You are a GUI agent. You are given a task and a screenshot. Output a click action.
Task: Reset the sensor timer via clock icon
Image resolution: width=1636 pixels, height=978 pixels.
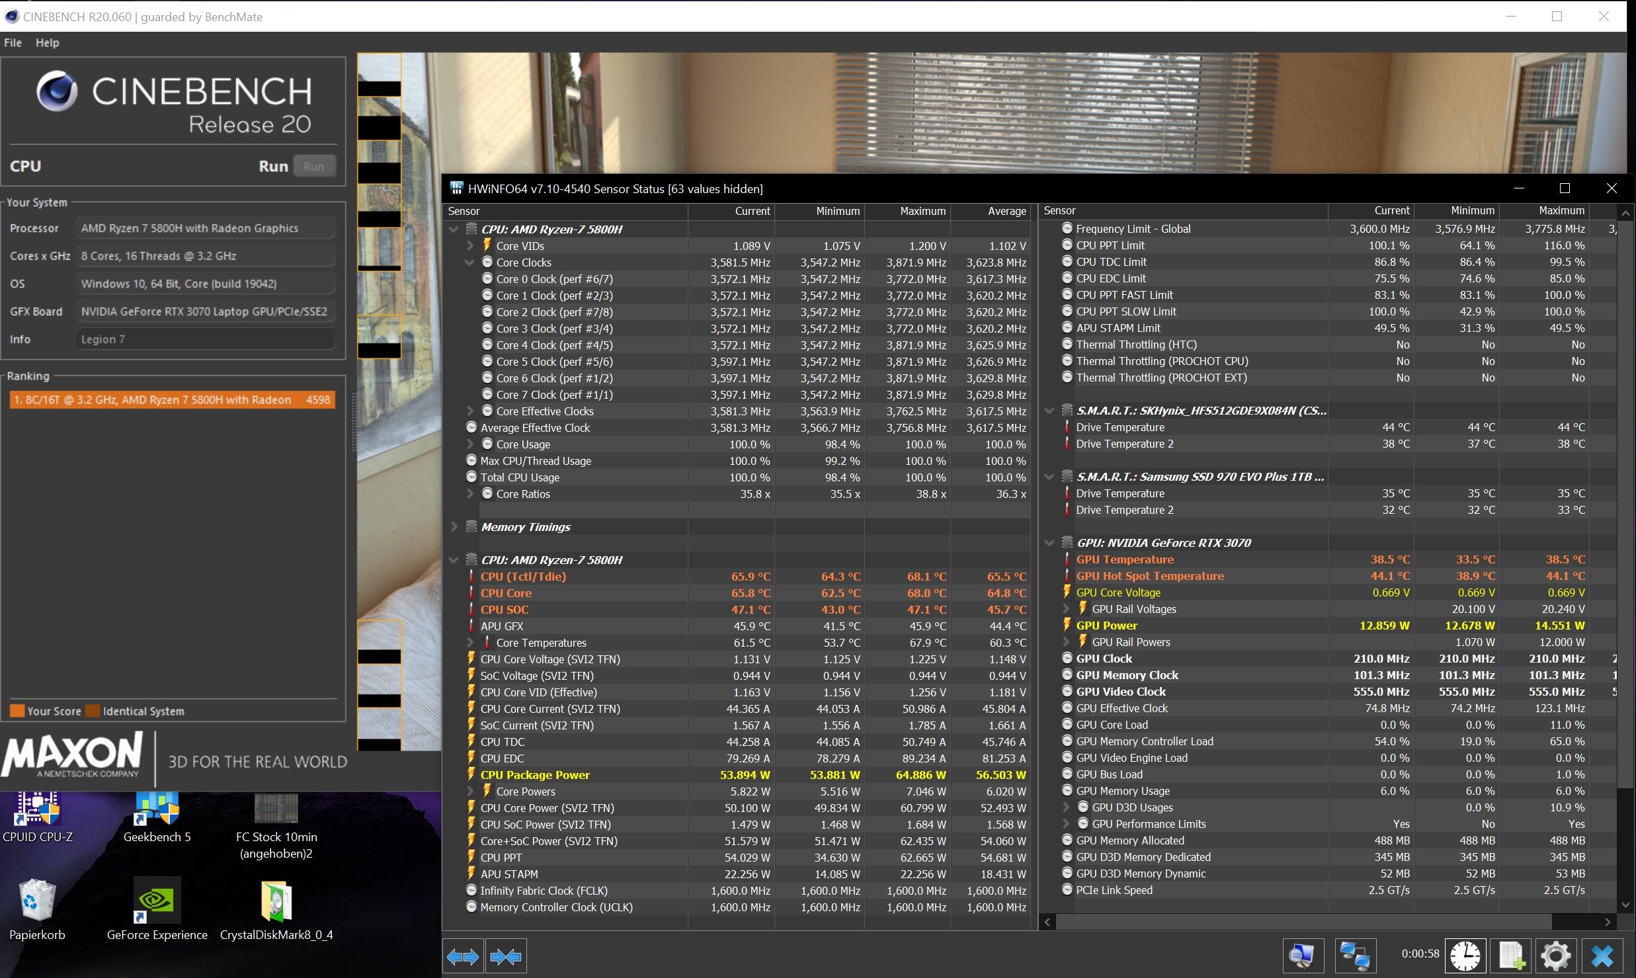(1465, 956)
